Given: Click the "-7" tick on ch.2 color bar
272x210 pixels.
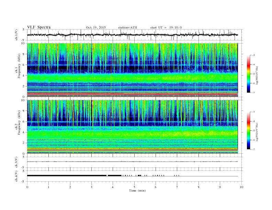Looking at the screenshot, I should pos(253,149).
